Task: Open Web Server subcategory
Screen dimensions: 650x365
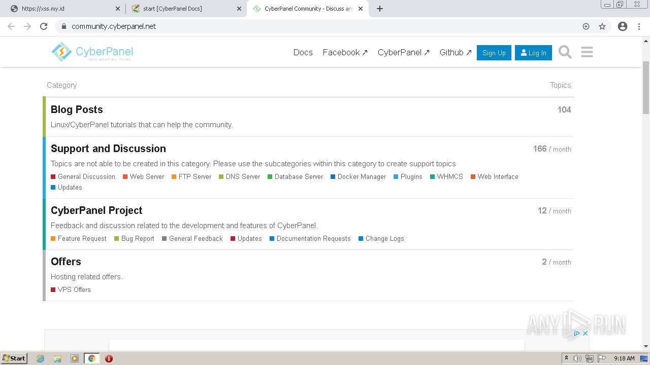Action: tap(143, 176)
